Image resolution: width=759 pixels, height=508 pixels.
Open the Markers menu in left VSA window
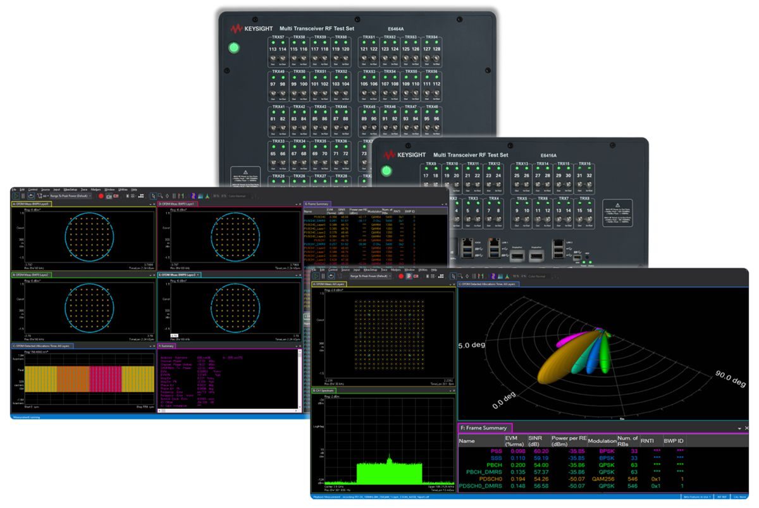[96, 189]
